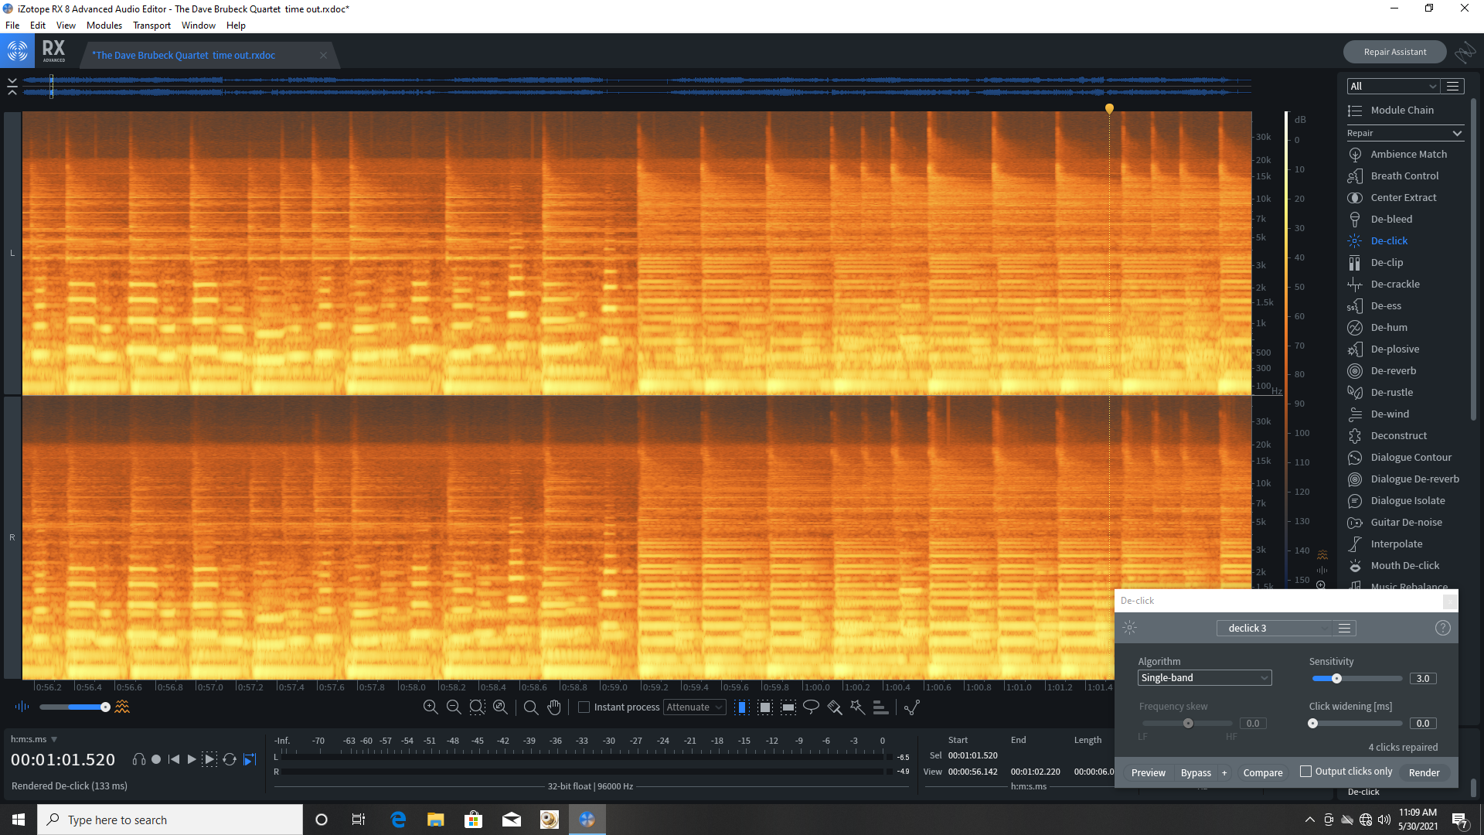Select the grab and drag hand tool
Viewport: 1484px width, 835px height.
[554, 707]
